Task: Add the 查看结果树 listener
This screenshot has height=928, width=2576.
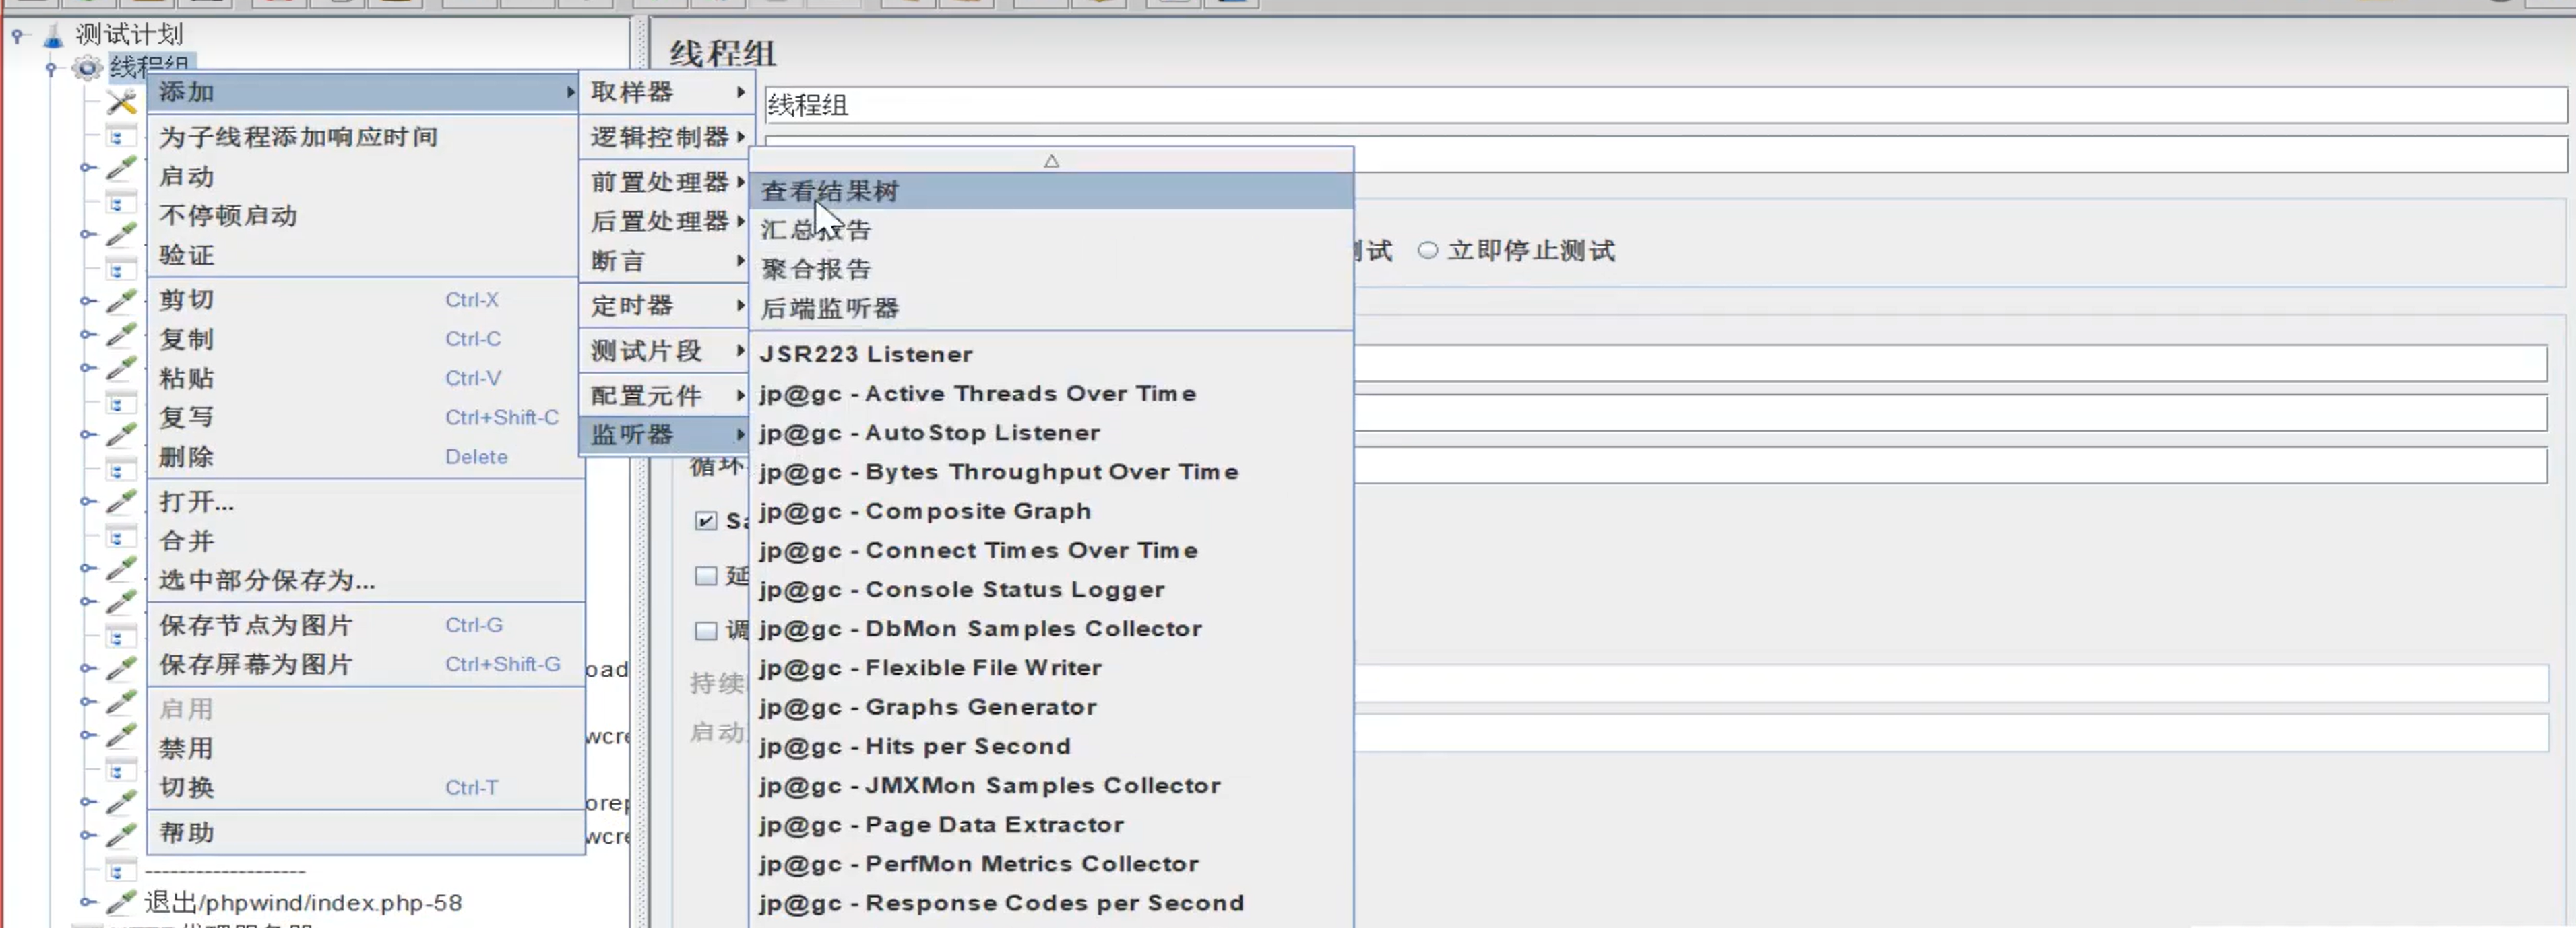Action: point(1051,191)
